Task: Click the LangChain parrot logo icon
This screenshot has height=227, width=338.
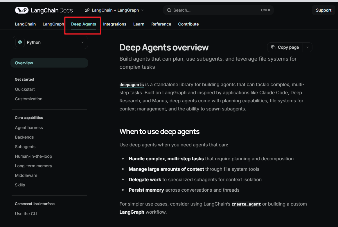Action: tap(22, 10)
